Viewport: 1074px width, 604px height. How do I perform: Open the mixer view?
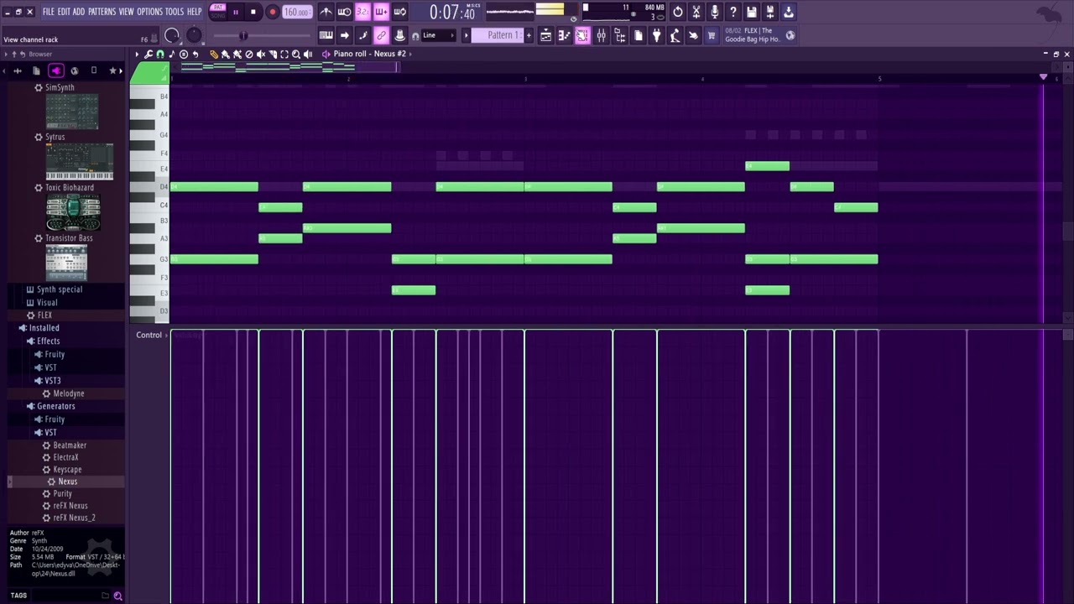(601, 35)
